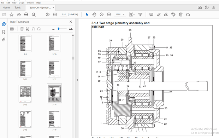Viewport: 219px width, 138px height.
Task: Go to next page arrow
Action: pyautogui.click(x=55, y=15)
